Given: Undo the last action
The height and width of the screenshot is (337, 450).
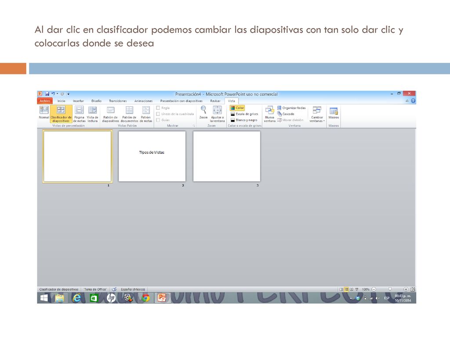Looking at the screenshot, I should tap(53, 94).
